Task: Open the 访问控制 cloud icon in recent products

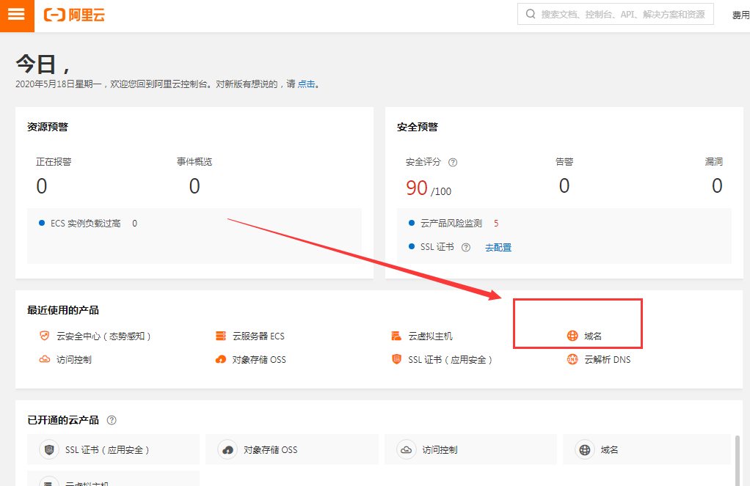Action: point(44,359)
